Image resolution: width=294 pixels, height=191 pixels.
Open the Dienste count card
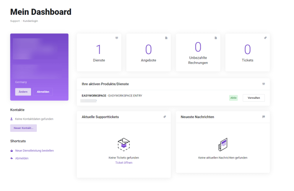(x=99, y=53)
